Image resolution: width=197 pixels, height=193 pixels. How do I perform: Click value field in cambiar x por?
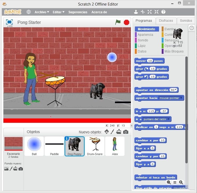coord(162,140)
